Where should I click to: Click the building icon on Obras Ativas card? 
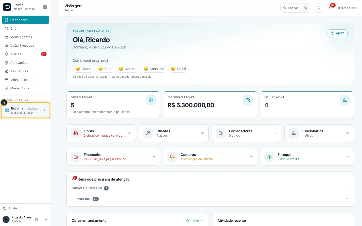coord(151,100)
